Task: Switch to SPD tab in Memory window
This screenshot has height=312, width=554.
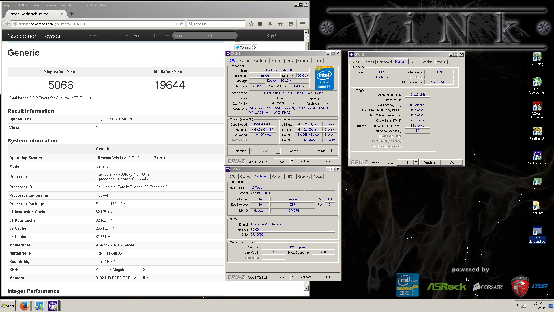Action: click(x=414, y=62)
